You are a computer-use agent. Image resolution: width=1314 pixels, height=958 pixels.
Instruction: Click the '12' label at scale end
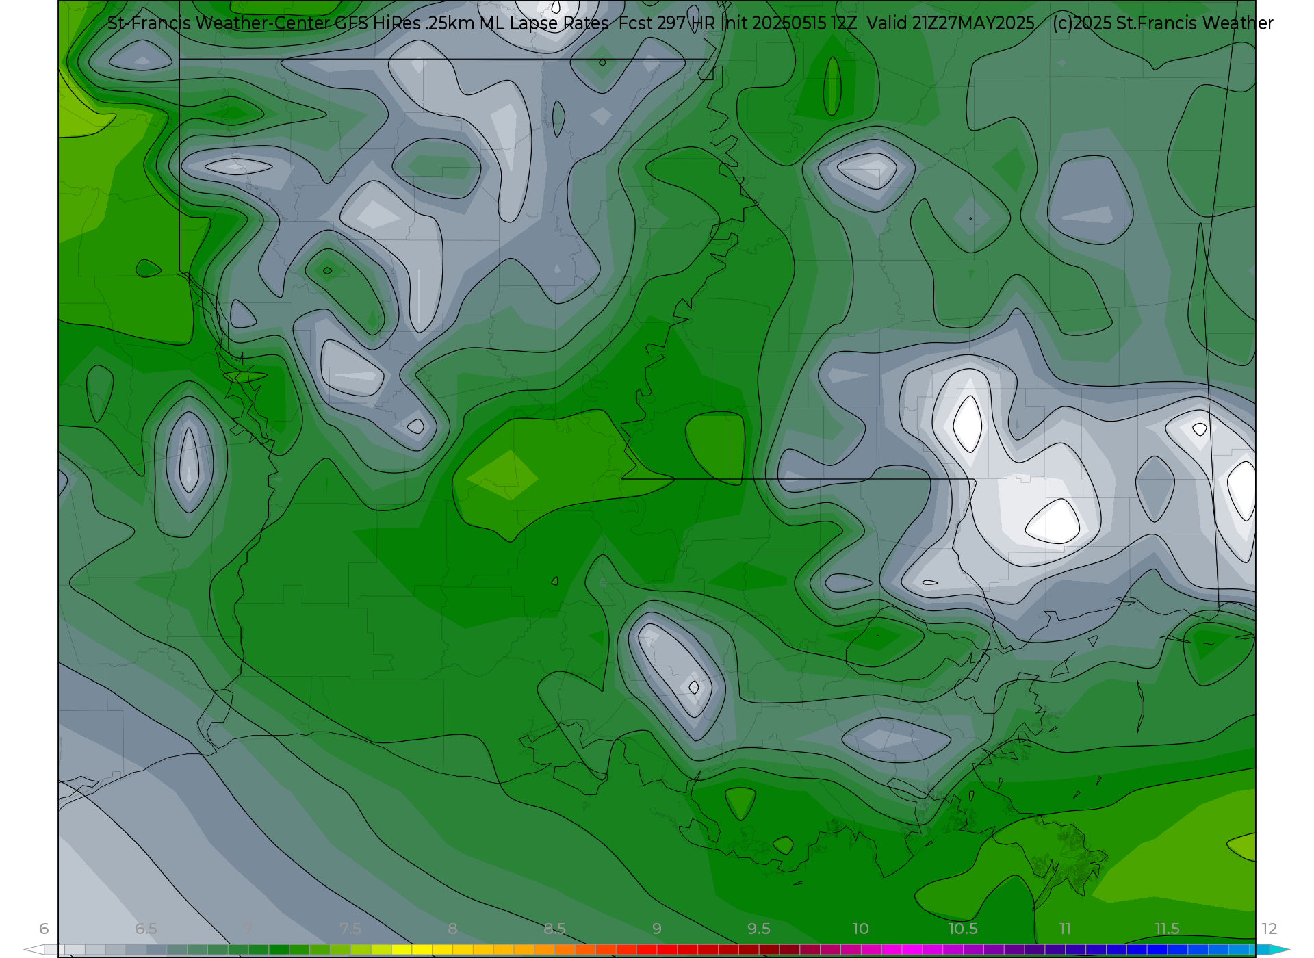(1270, 929)
